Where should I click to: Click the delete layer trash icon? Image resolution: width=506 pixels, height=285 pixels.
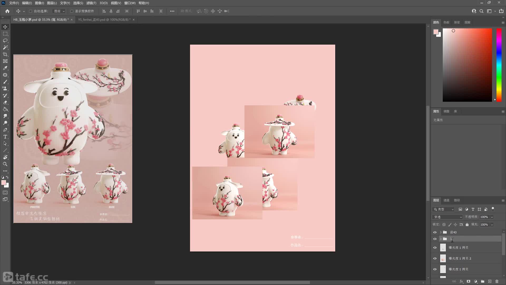[x=497, y=282]
